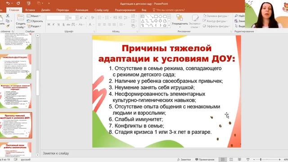Open the Вставка (Insert) tab

coord(30,10)
